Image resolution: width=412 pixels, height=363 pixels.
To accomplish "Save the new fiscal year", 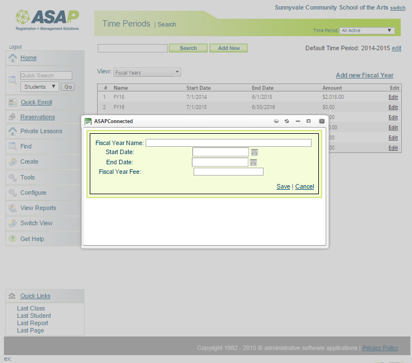I will [x=283, y=186].
